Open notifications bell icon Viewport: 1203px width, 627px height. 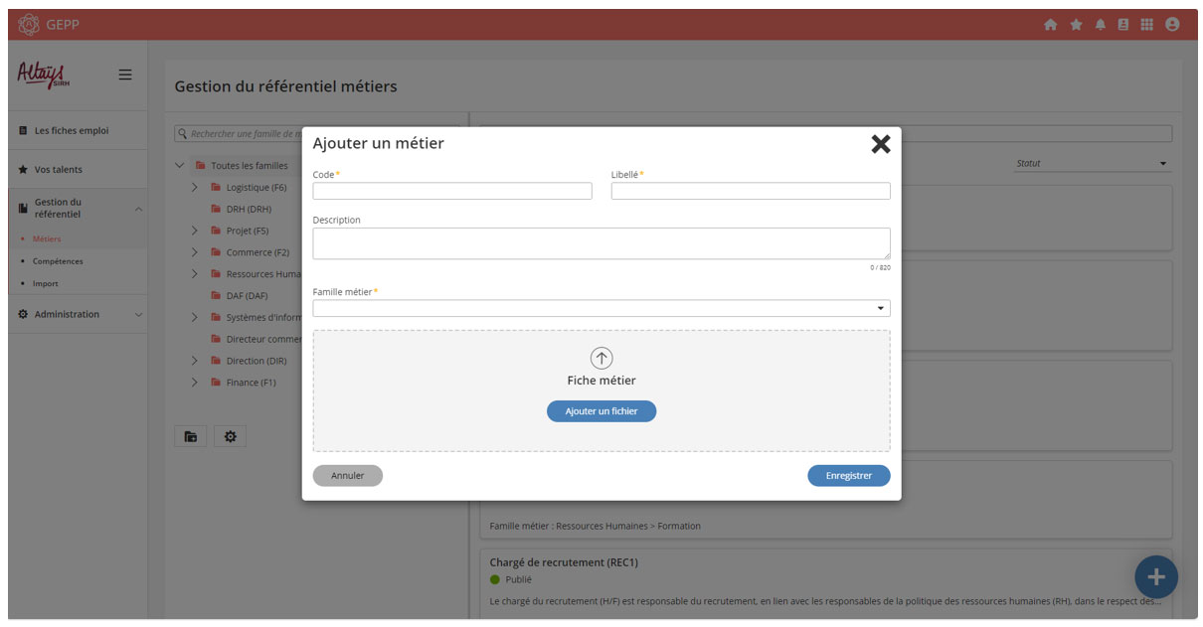[x=1101, y=25]
